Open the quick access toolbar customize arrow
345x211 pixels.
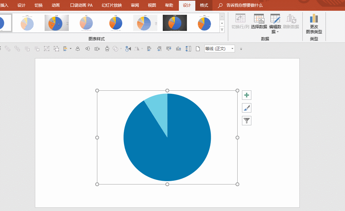[241, 49]
